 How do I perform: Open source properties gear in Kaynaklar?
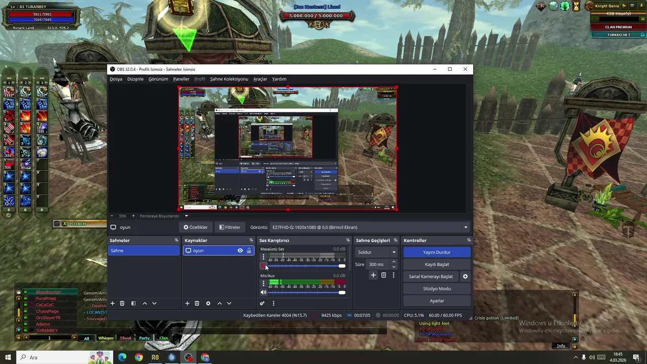point(208,303)
